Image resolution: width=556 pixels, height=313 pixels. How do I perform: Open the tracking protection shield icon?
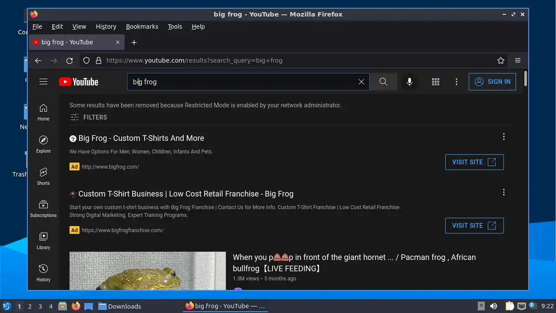point(86,60)
